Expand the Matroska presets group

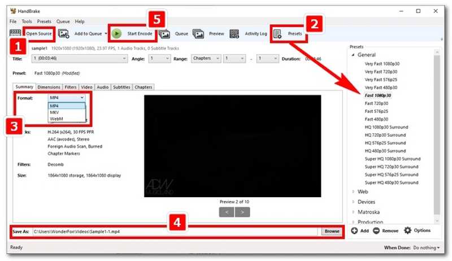click(353, 212)
